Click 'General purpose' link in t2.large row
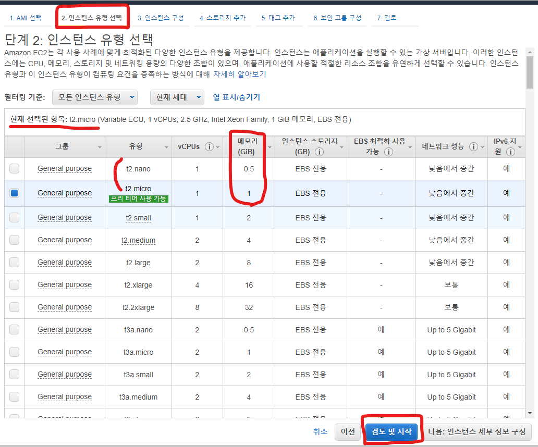 pyautogui.click(x=65, y=263)
